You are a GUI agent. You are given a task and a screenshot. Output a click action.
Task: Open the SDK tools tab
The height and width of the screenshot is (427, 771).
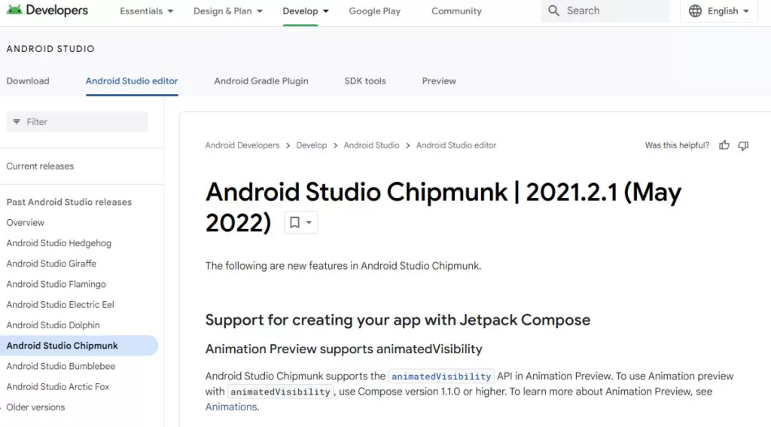tap(365, 81)
